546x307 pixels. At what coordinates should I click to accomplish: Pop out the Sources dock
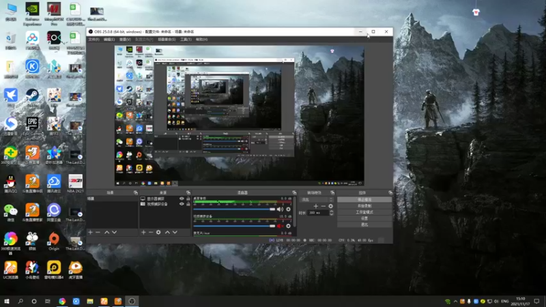pyautogui.click(x=188, y=192)
